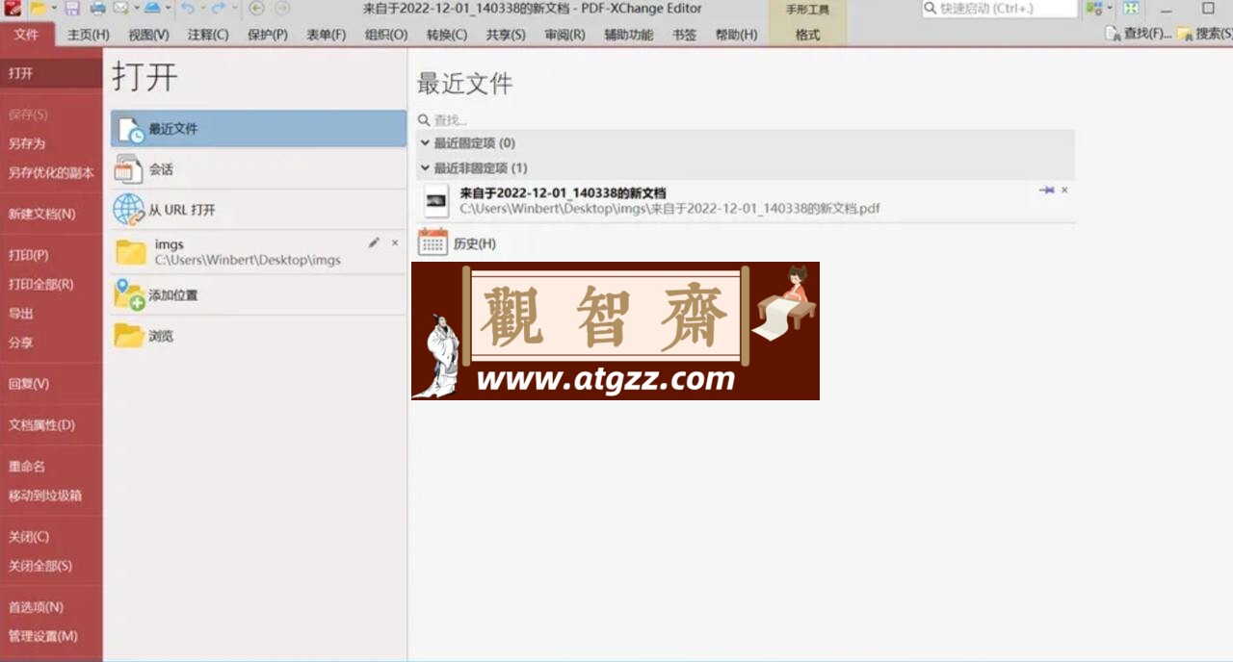1233x662 pixels.
Task: Pin the recent document with pushpin icon
Action: tap(1047, 191)
